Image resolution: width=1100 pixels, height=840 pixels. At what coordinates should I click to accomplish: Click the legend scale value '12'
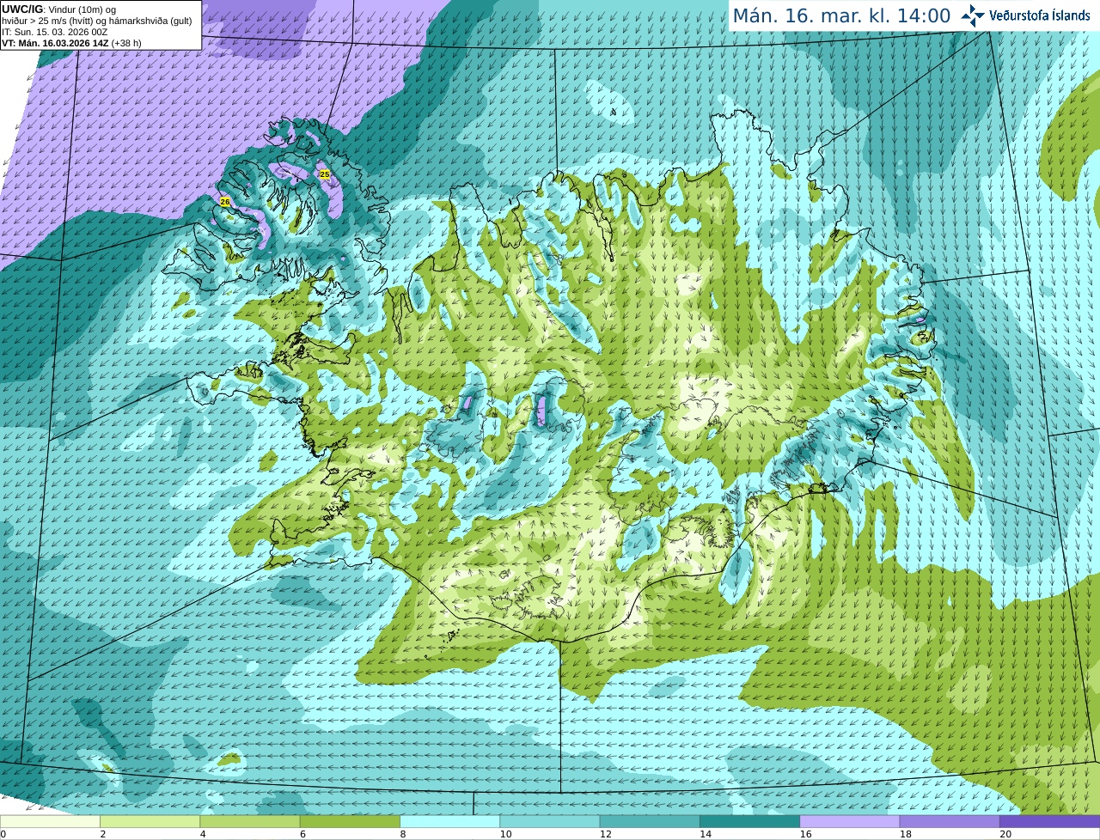pyautogui.click(x=606, y=834)
